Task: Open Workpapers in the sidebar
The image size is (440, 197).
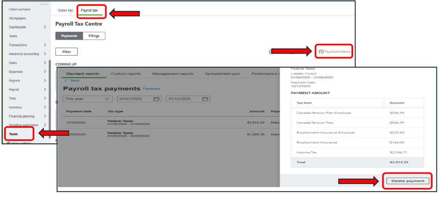Action: [x=18, y=18]
